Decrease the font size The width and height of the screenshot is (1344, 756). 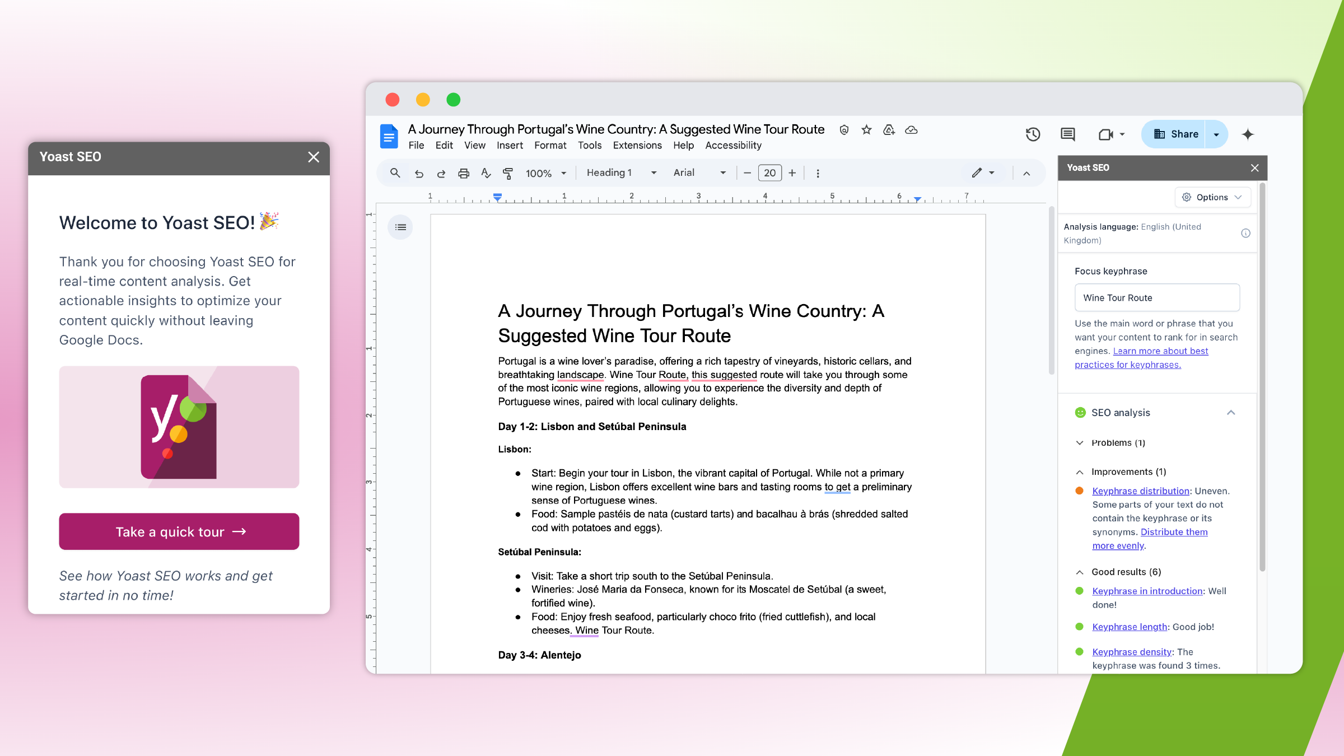(747, 173)
